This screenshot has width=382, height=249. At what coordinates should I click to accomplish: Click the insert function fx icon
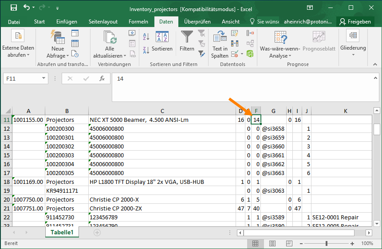102,78
